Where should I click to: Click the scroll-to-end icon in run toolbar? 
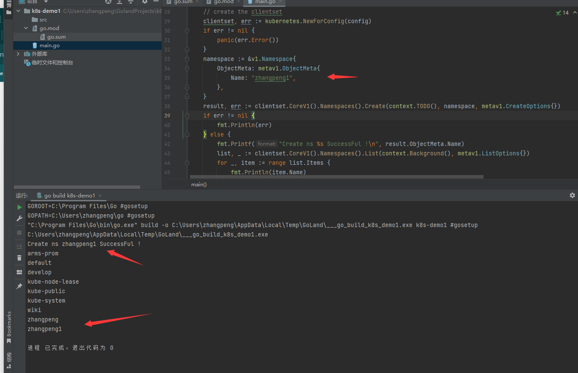tap(19, 246)
